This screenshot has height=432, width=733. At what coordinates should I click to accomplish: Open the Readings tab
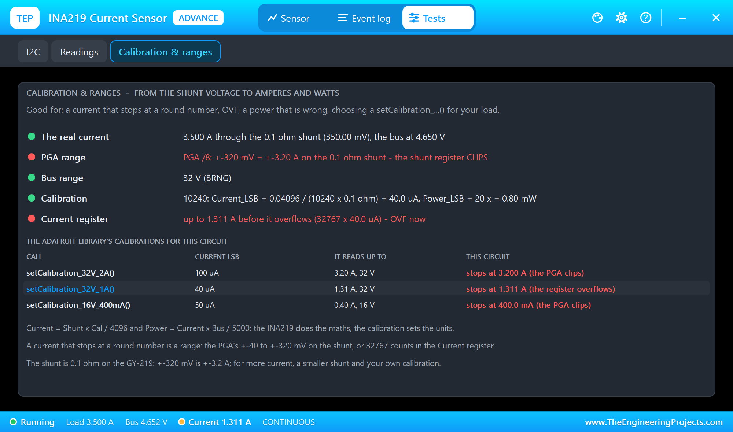pos(79,51)
